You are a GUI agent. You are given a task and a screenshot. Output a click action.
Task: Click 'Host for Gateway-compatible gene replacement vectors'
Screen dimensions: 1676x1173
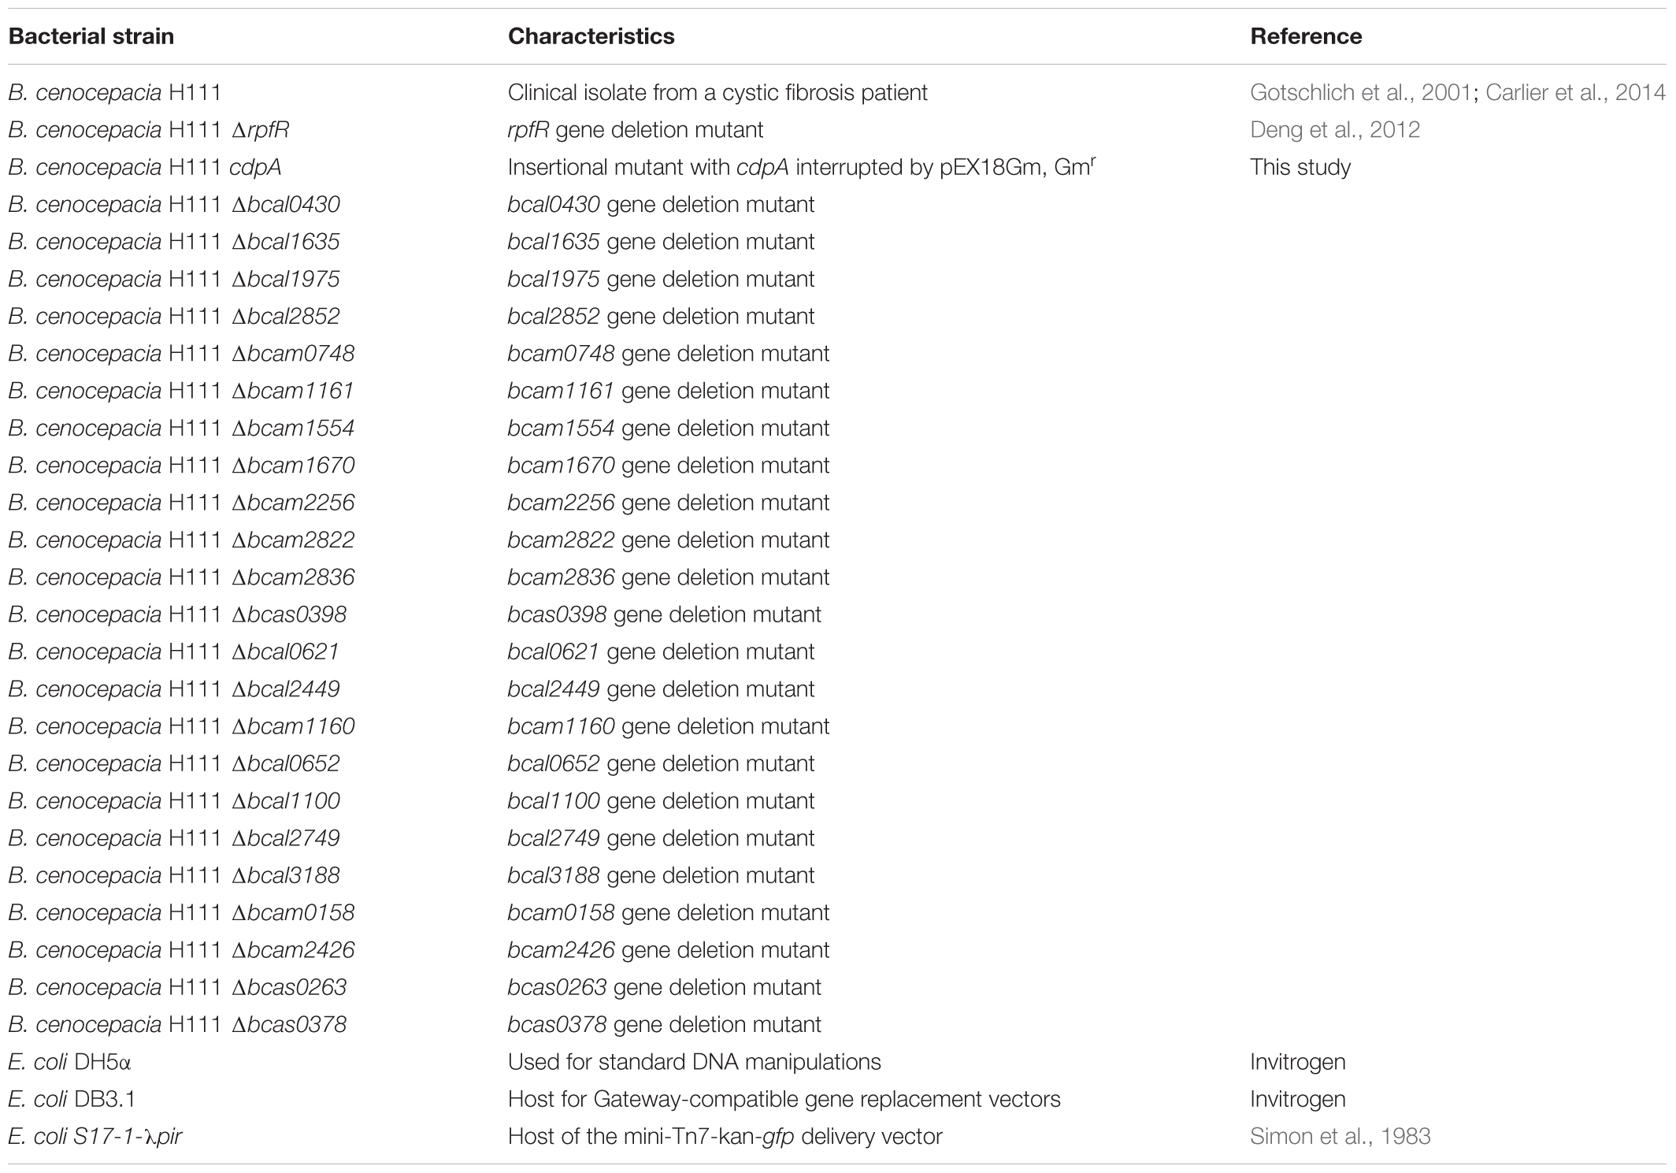[784, 1099]
